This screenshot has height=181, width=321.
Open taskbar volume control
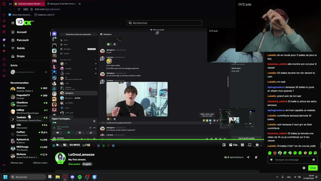[x=299, y=177]
